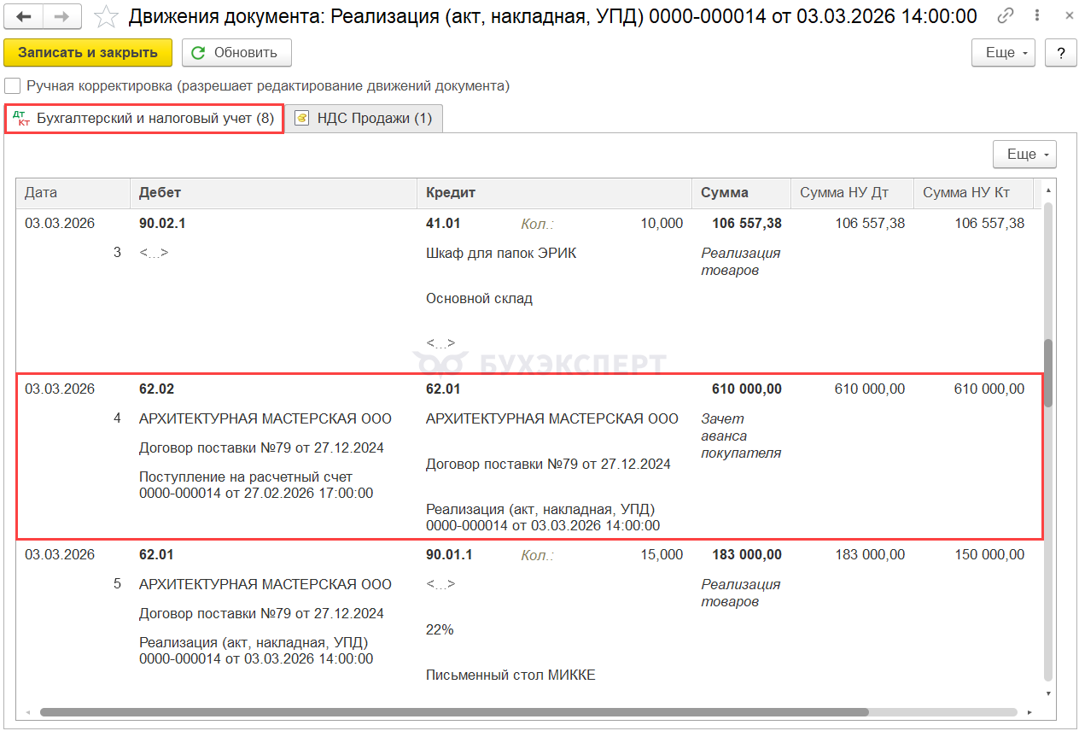1079x731 pixels.
Task: Select debit account 62.02 cell
Action: point(156,389)
